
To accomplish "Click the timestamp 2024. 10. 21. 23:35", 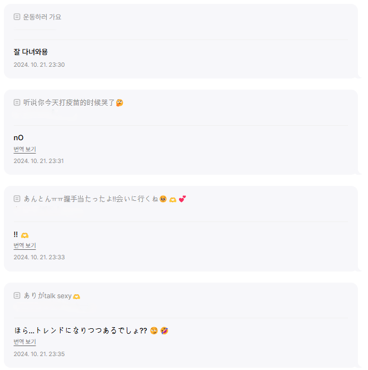I will [39, 354].
